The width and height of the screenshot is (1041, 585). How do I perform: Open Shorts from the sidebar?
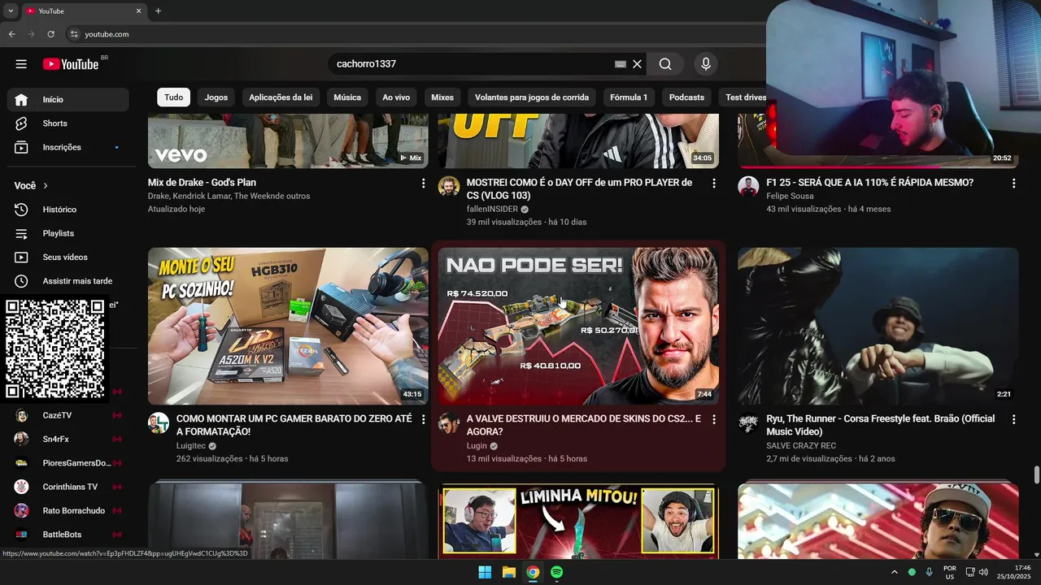coord(68,123)
